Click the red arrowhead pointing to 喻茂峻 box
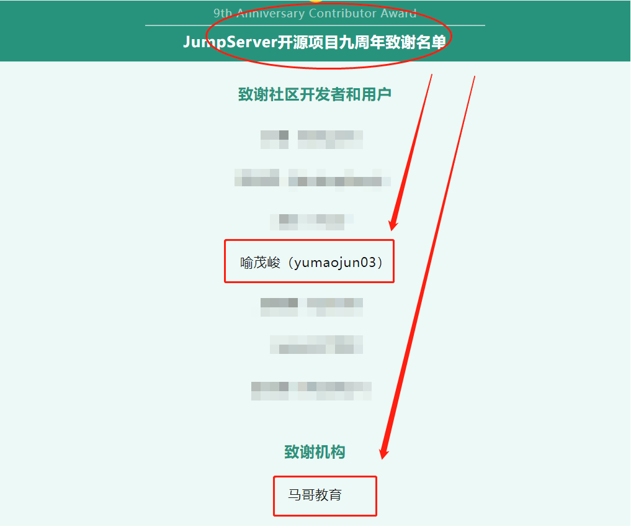 click(x=393, y=225)
